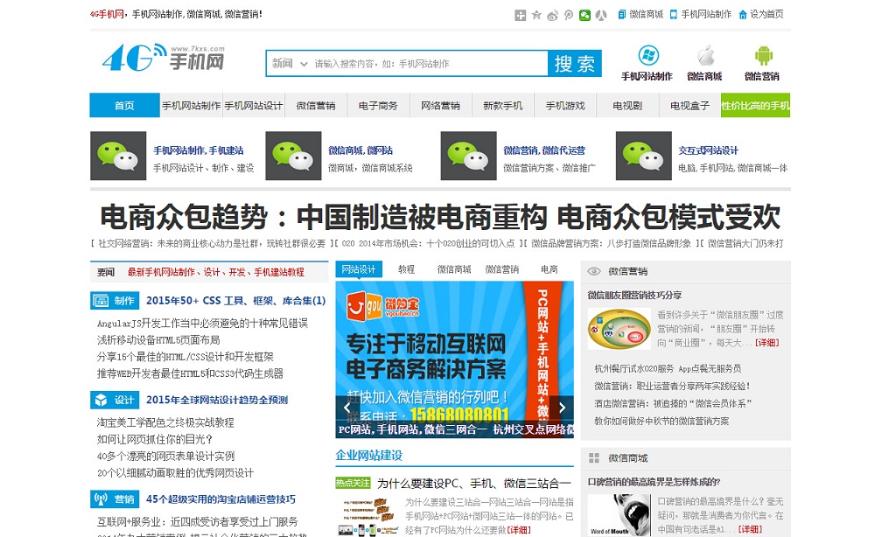Open 2015年50+ CSS 工具、框架、库合集(1)
This screenshot has height=537, width=875.
tap(236, 301)
